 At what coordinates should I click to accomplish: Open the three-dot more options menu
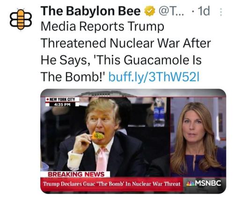click(x=220, y=12)
